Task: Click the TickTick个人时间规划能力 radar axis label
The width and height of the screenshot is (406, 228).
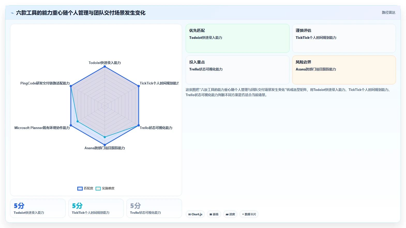Action: pyautogui.click(x=159, y=83)
